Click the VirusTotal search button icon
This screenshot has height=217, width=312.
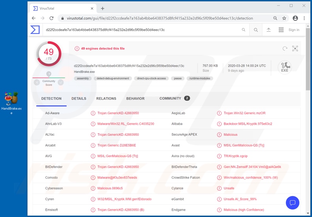(256, 30)
